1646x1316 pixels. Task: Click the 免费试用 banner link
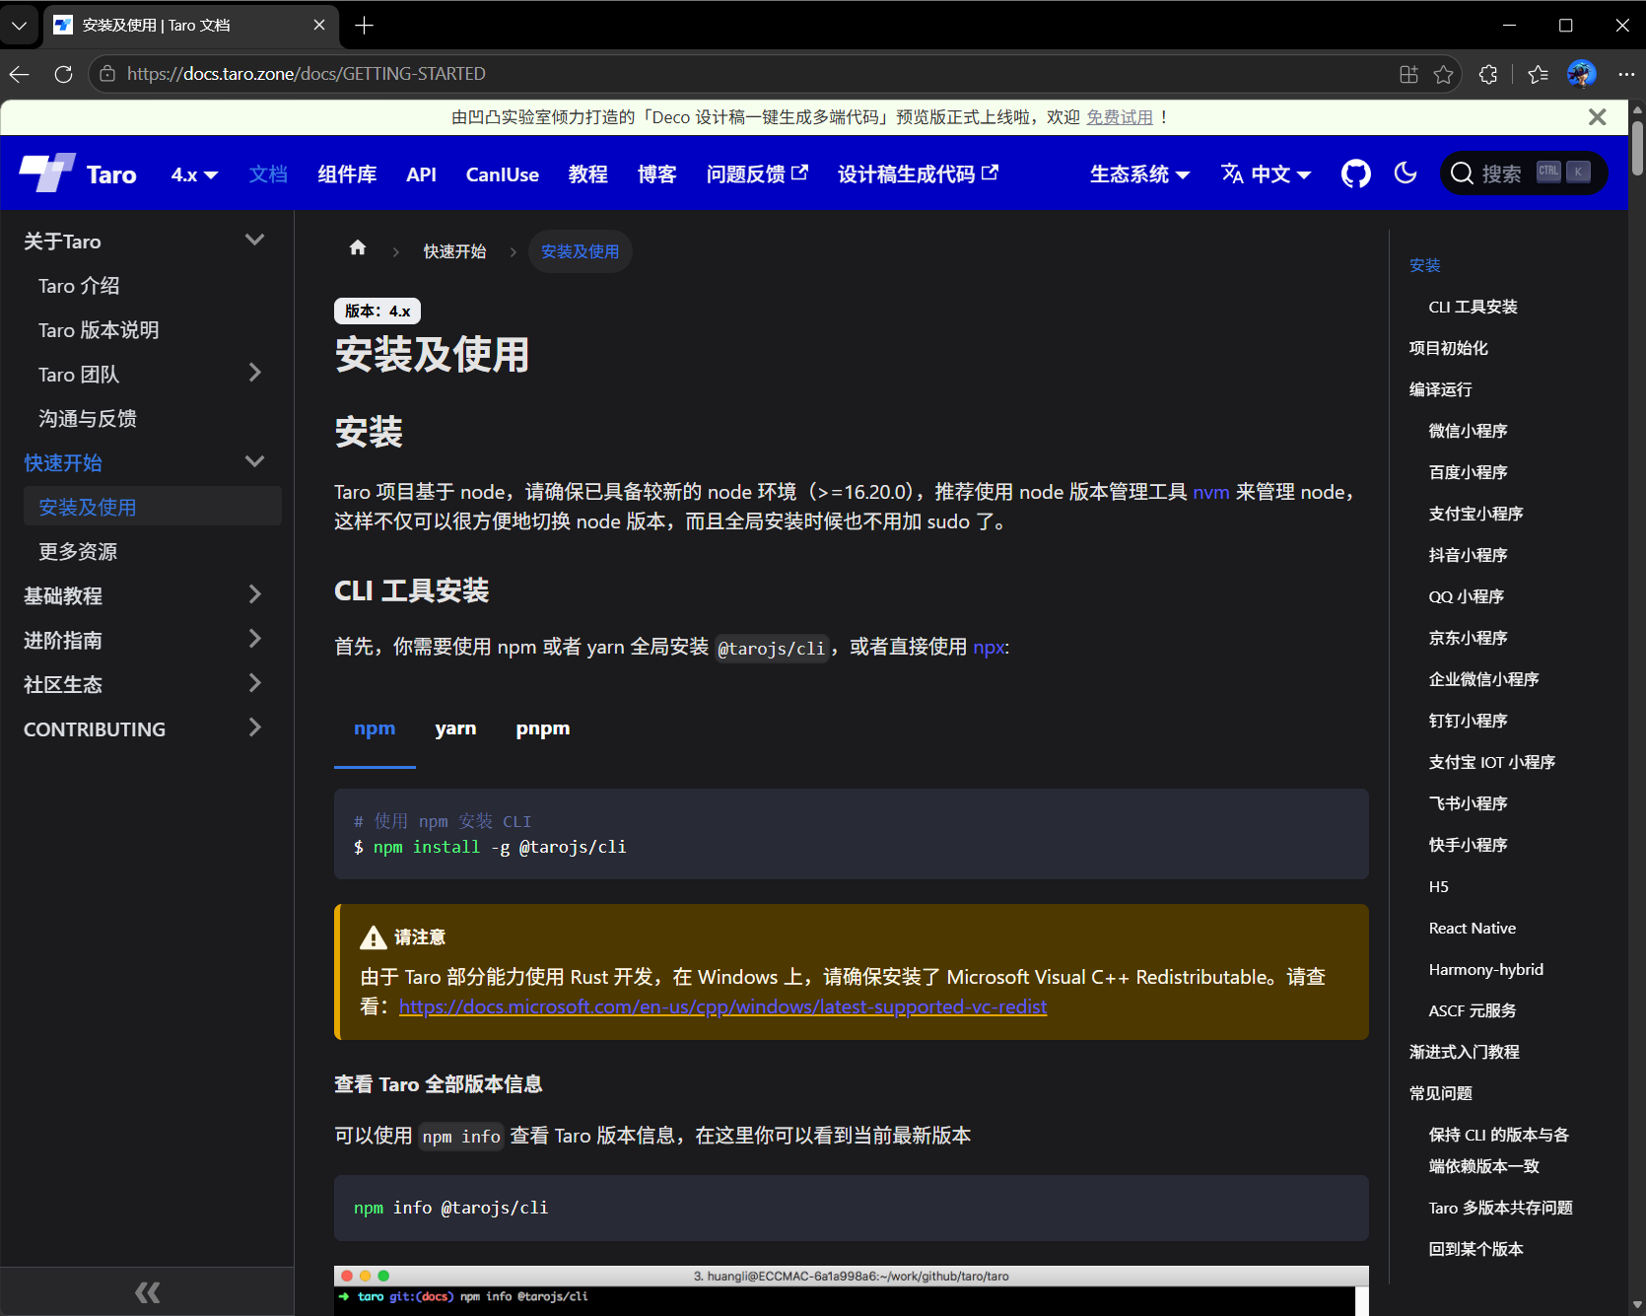tap(1120, 117)
